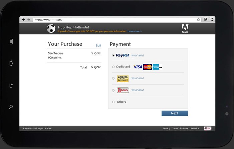This screenshot has height=149, width=234.
Task: Choose the Zong payment radio option
Action: 113,90
